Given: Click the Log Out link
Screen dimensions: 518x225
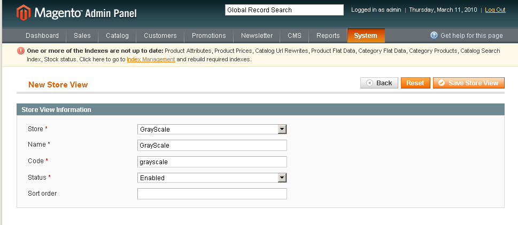Looking at the screenshot, I should (x=495, y=10).
